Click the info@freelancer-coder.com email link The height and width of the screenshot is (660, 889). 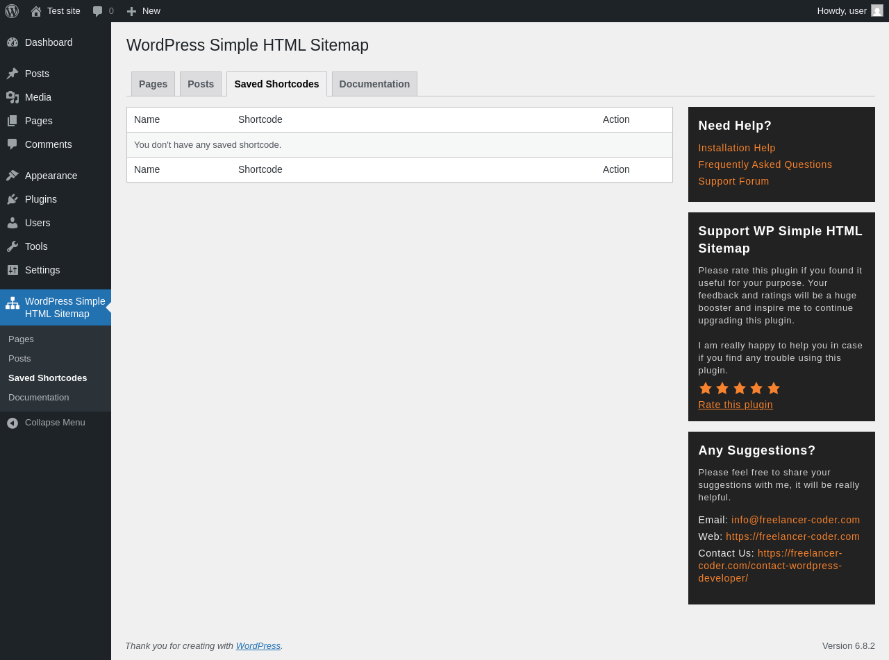(x=795, y=520)
